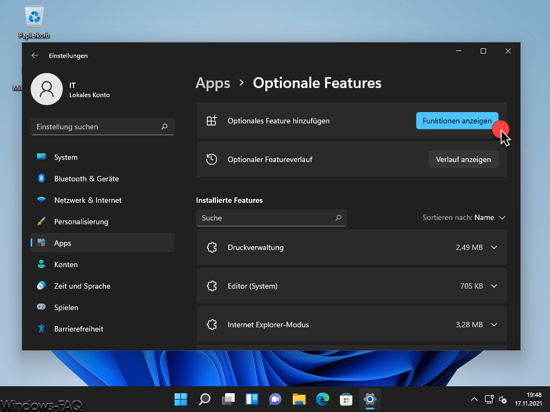Open Spielen settings from the sidebar
The height and width of the screenshot is (412, 550).
coord(66,307)
